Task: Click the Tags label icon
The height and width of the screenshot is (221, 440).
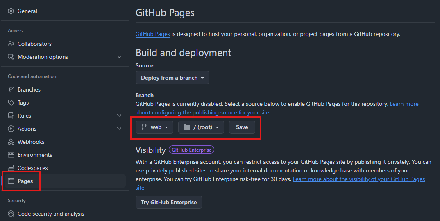Action: (11, 103)
